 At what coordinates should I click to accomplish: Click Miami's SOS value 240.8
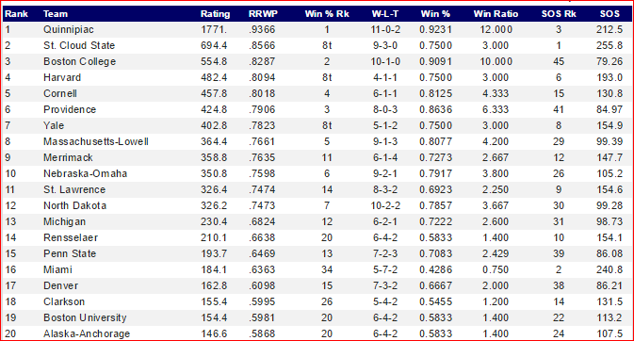pyautogui.click(x=610, y=269)
